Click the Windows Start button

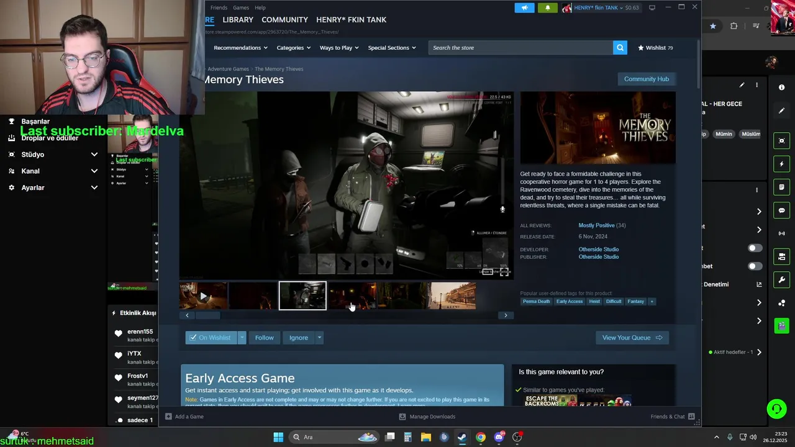coord(278,437)
